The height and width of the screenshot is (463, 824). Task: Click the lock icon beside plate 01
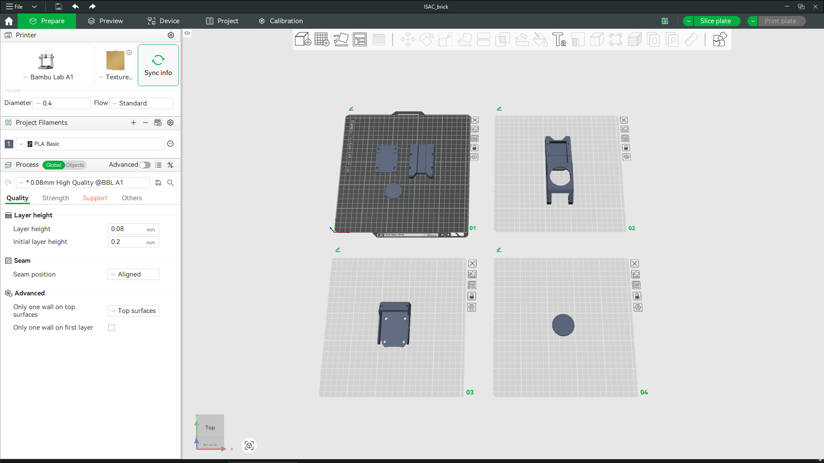pyautogui.click(x=474, y=147)
